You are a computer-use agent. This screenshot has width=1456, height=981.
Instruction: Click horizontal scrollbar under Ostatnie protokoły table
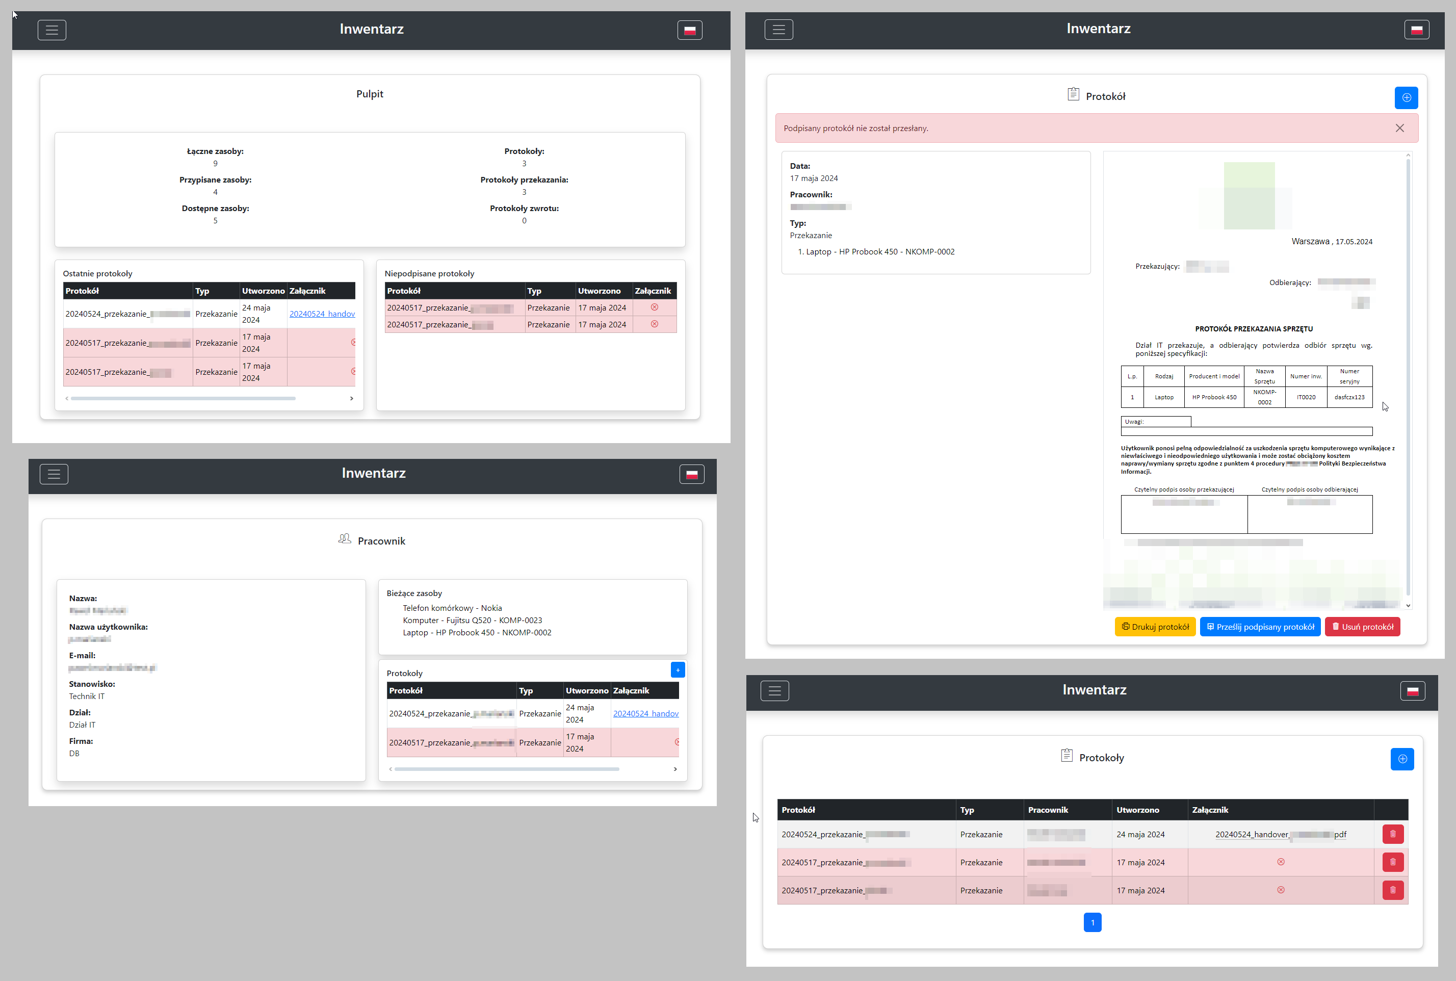[183, 399]
